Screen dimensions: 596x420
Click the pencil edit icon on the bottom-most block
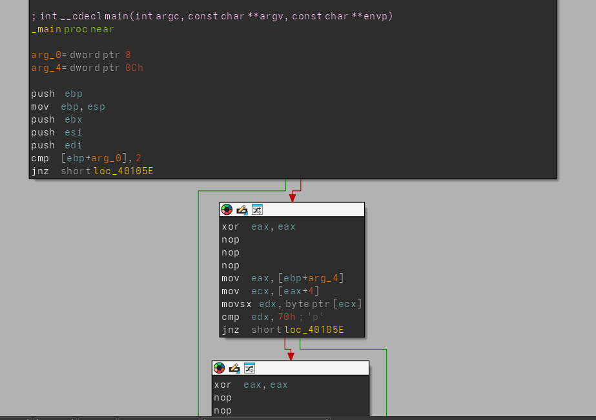[234, 368]
